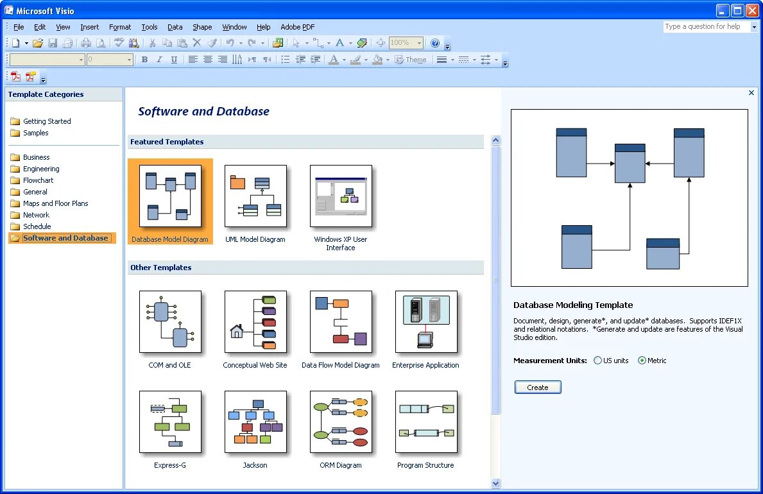Click the Save disk icon

coord(53,43)
